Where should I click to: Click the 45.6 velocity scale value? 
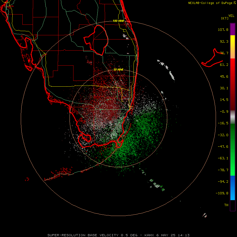(x=224, y=76)
